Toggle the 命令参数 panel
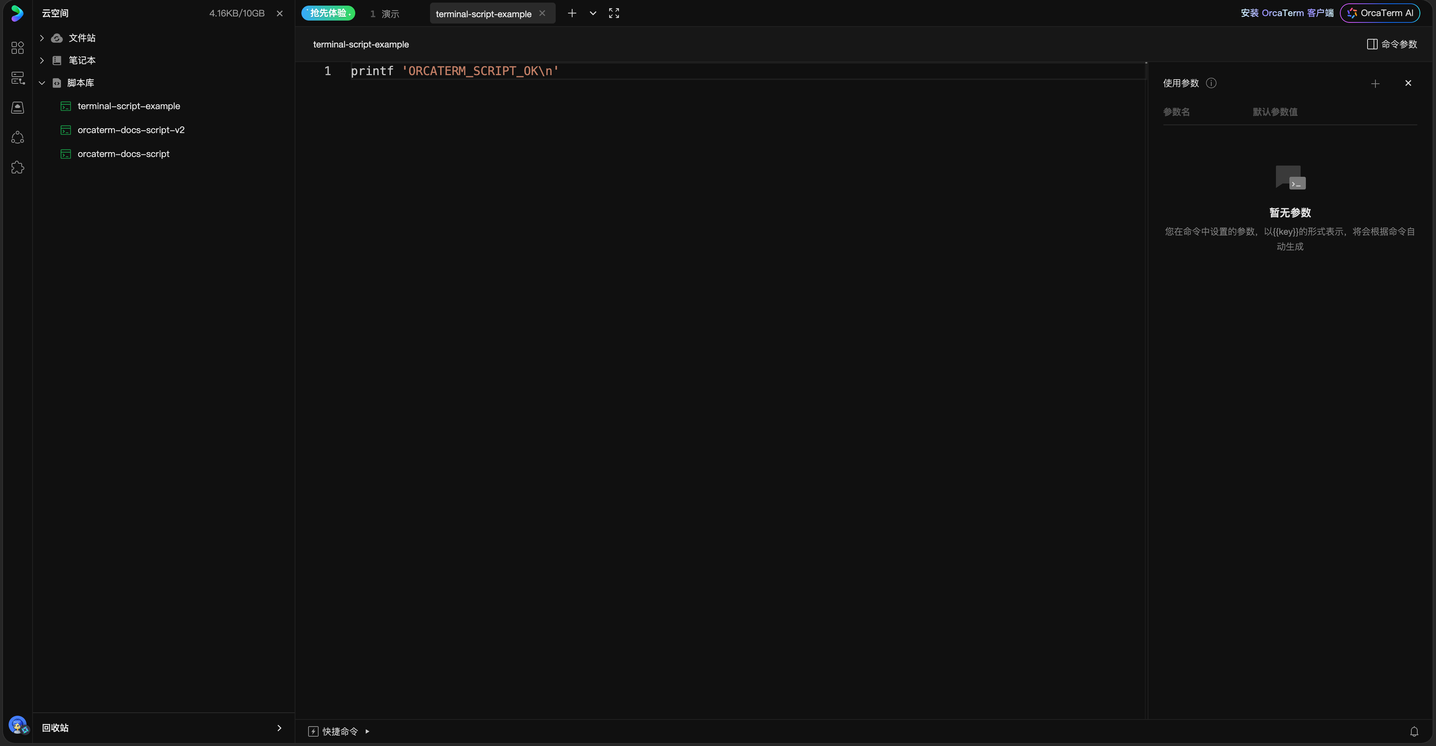Viewport: 1436px width, 746px height. click(1391, 44)
